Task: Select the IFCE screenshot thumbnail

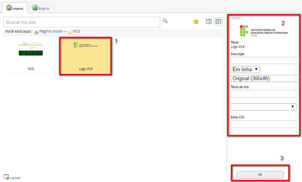Action: click(x=31, y=55)
